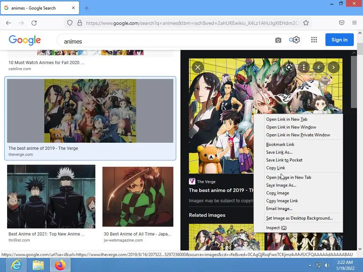Close the animes Google Search tab
This screenshot has width=363, height=272.
pos(73,8)
